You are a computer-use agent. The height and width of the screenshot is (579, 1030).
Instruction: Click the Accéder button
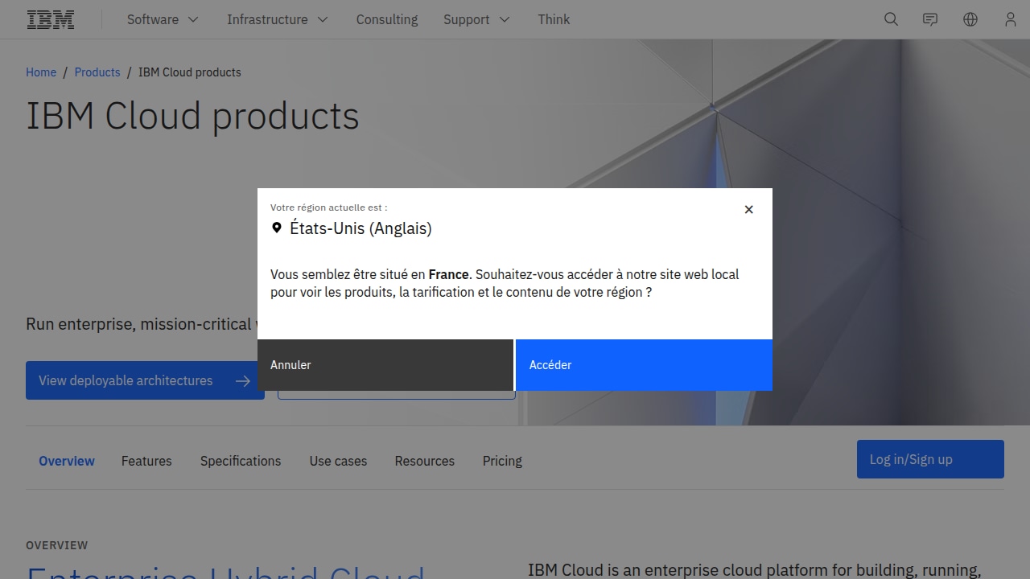[x=644, y=365]
